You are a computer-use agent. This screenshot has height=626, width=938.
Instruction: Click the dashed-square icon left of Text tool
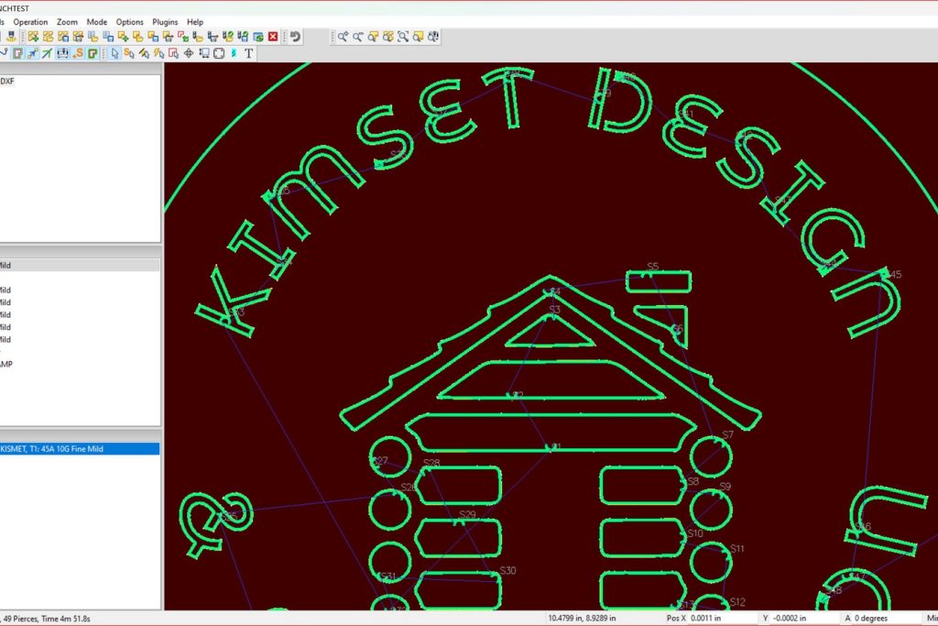(x=219, y=53)
